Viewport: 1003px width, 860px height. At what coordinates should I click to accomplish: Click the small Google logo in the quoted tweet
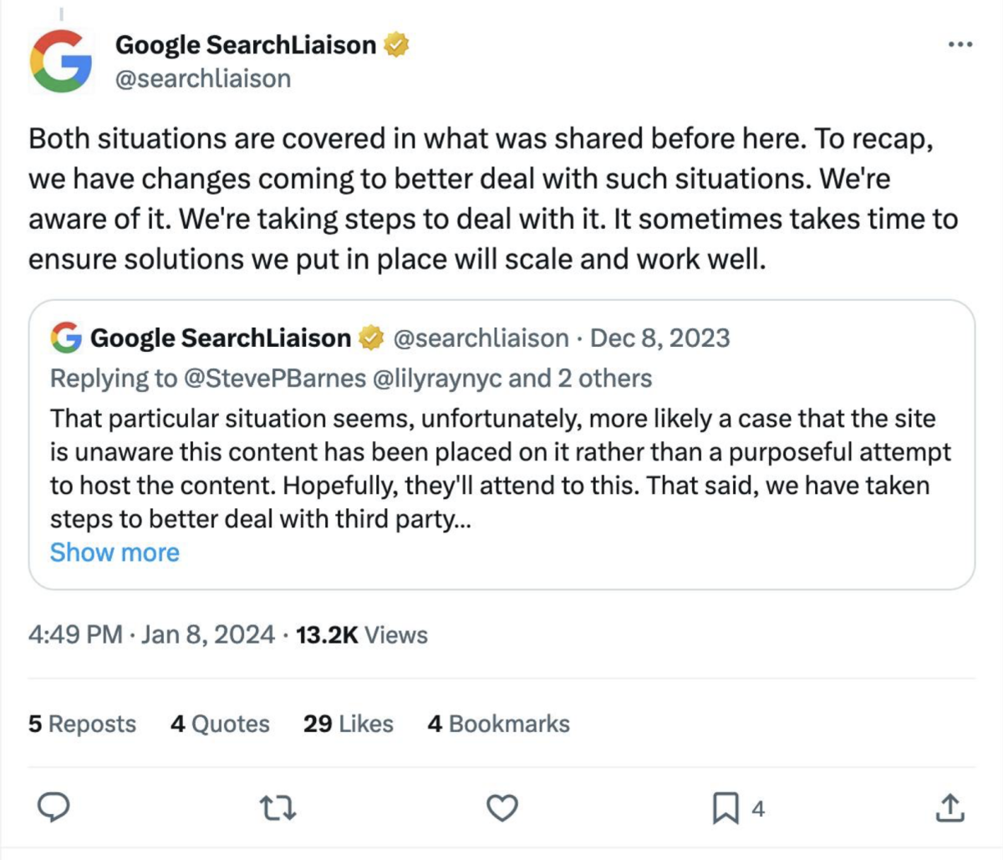pyautogui.click(x=66, y=338)
